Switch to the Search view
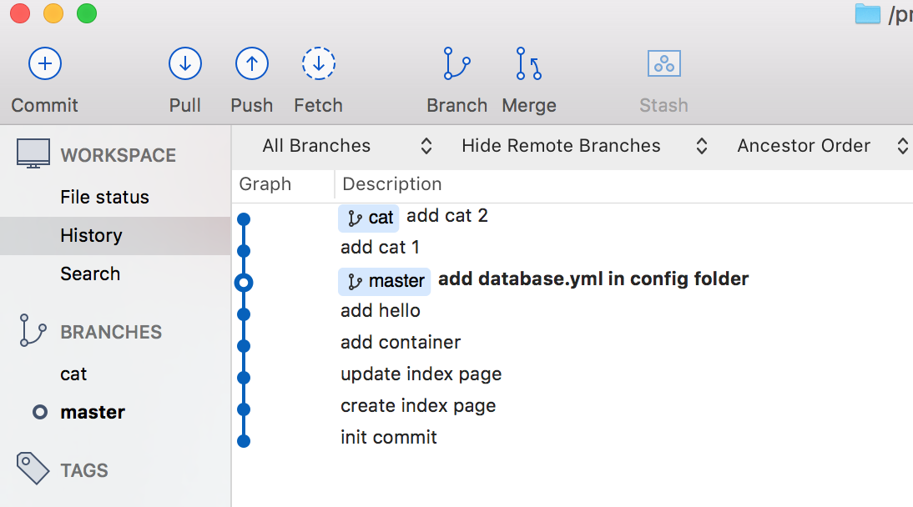Viewport: 913px width, 507px height. [x=90, y=274]
